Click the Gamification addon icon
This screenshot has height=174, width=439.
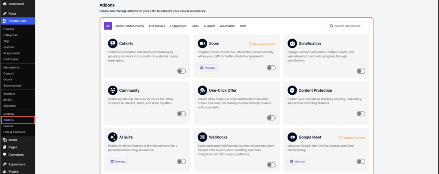pyautogui.click(x=292, y=43)
